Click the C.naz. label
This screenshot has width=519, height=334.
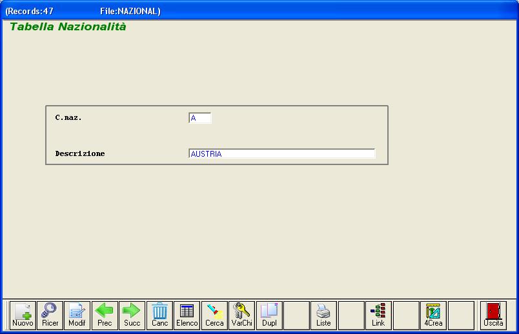click(x=68, y=117)
